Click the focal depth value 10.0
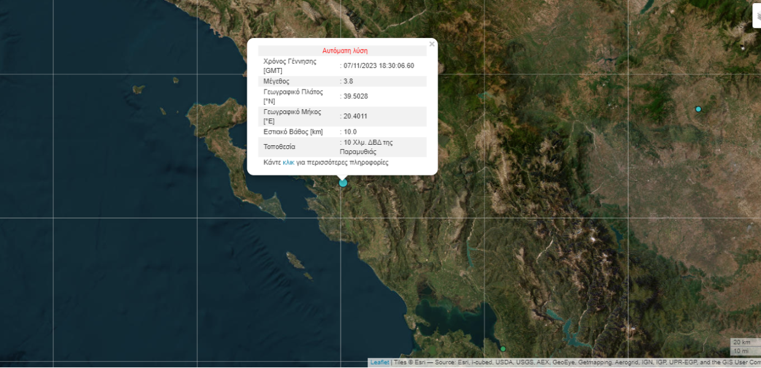Viewport: 761px width, 368px height. pos(350,132)
